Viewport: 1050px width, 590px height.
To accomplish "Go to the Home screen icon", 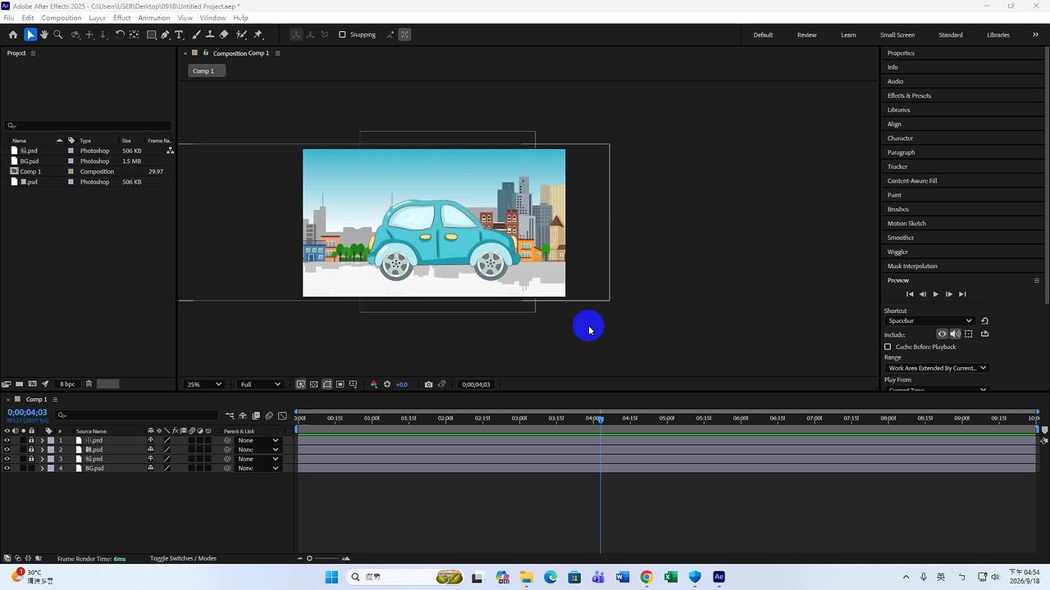I will pyautogui.click(x=12, y=34).
